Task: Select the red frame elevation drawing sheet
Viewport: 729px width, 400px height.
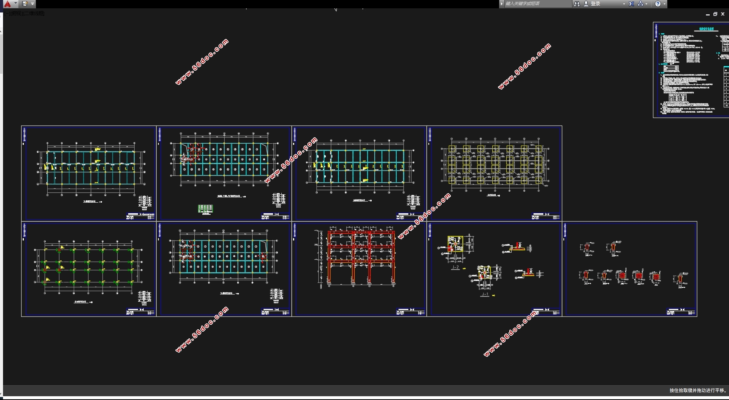Action: coord(359,268)
